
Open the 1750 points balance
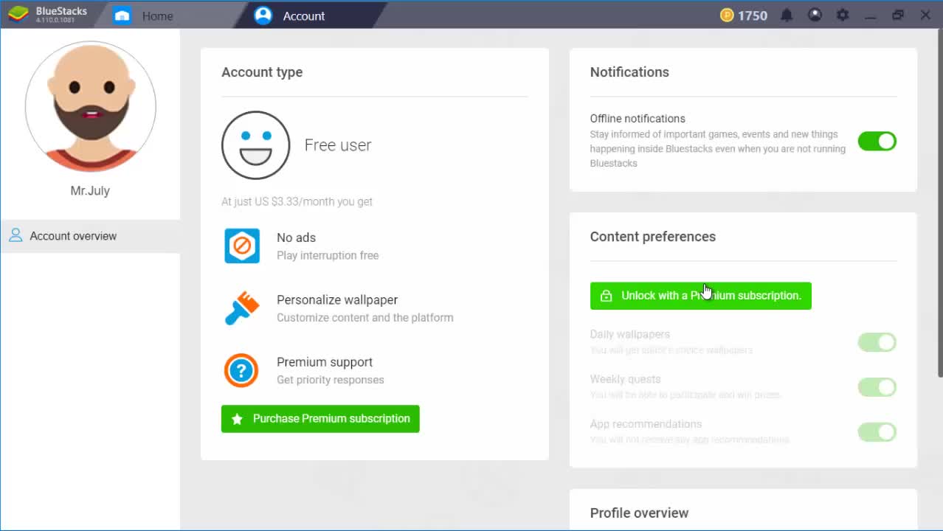[753, 15]
